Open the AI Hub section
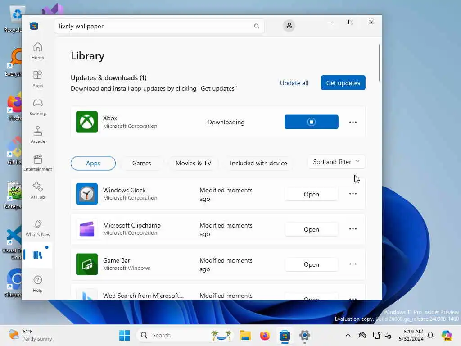 pos(38,191)
